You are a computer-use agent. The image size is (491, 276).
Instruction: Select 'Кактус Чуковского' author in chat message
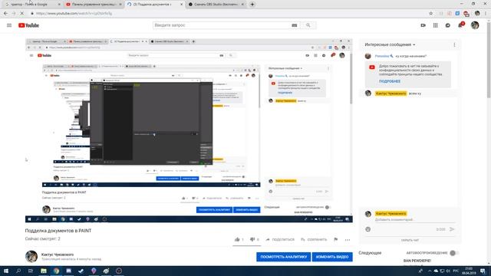point(390,94)
